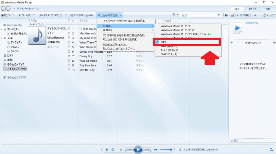
Task: Click the 未保存のリスト link
Action: click(252, 23)
